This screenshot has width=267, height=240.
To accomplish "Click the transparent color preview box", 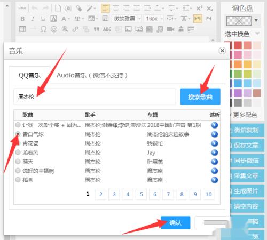I will coord(239,21).
